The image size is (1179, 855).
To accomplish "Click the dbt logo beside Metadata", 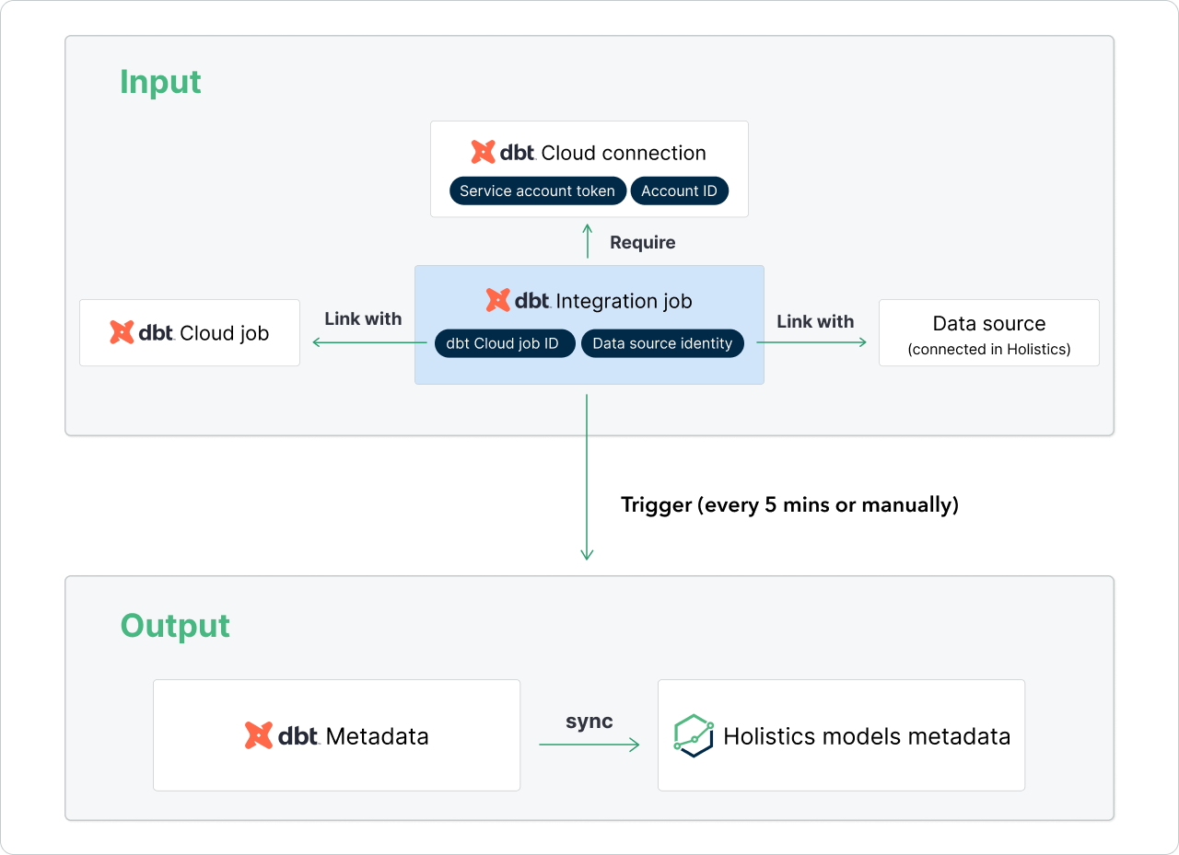I will pos(283,735).
